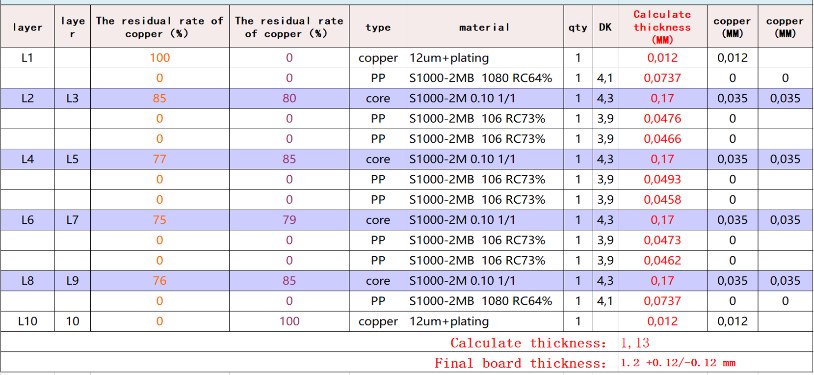Screen dimensions: 814x375
Task: Click the calculated thickness 0,0458
Action: tap(662, 200)
